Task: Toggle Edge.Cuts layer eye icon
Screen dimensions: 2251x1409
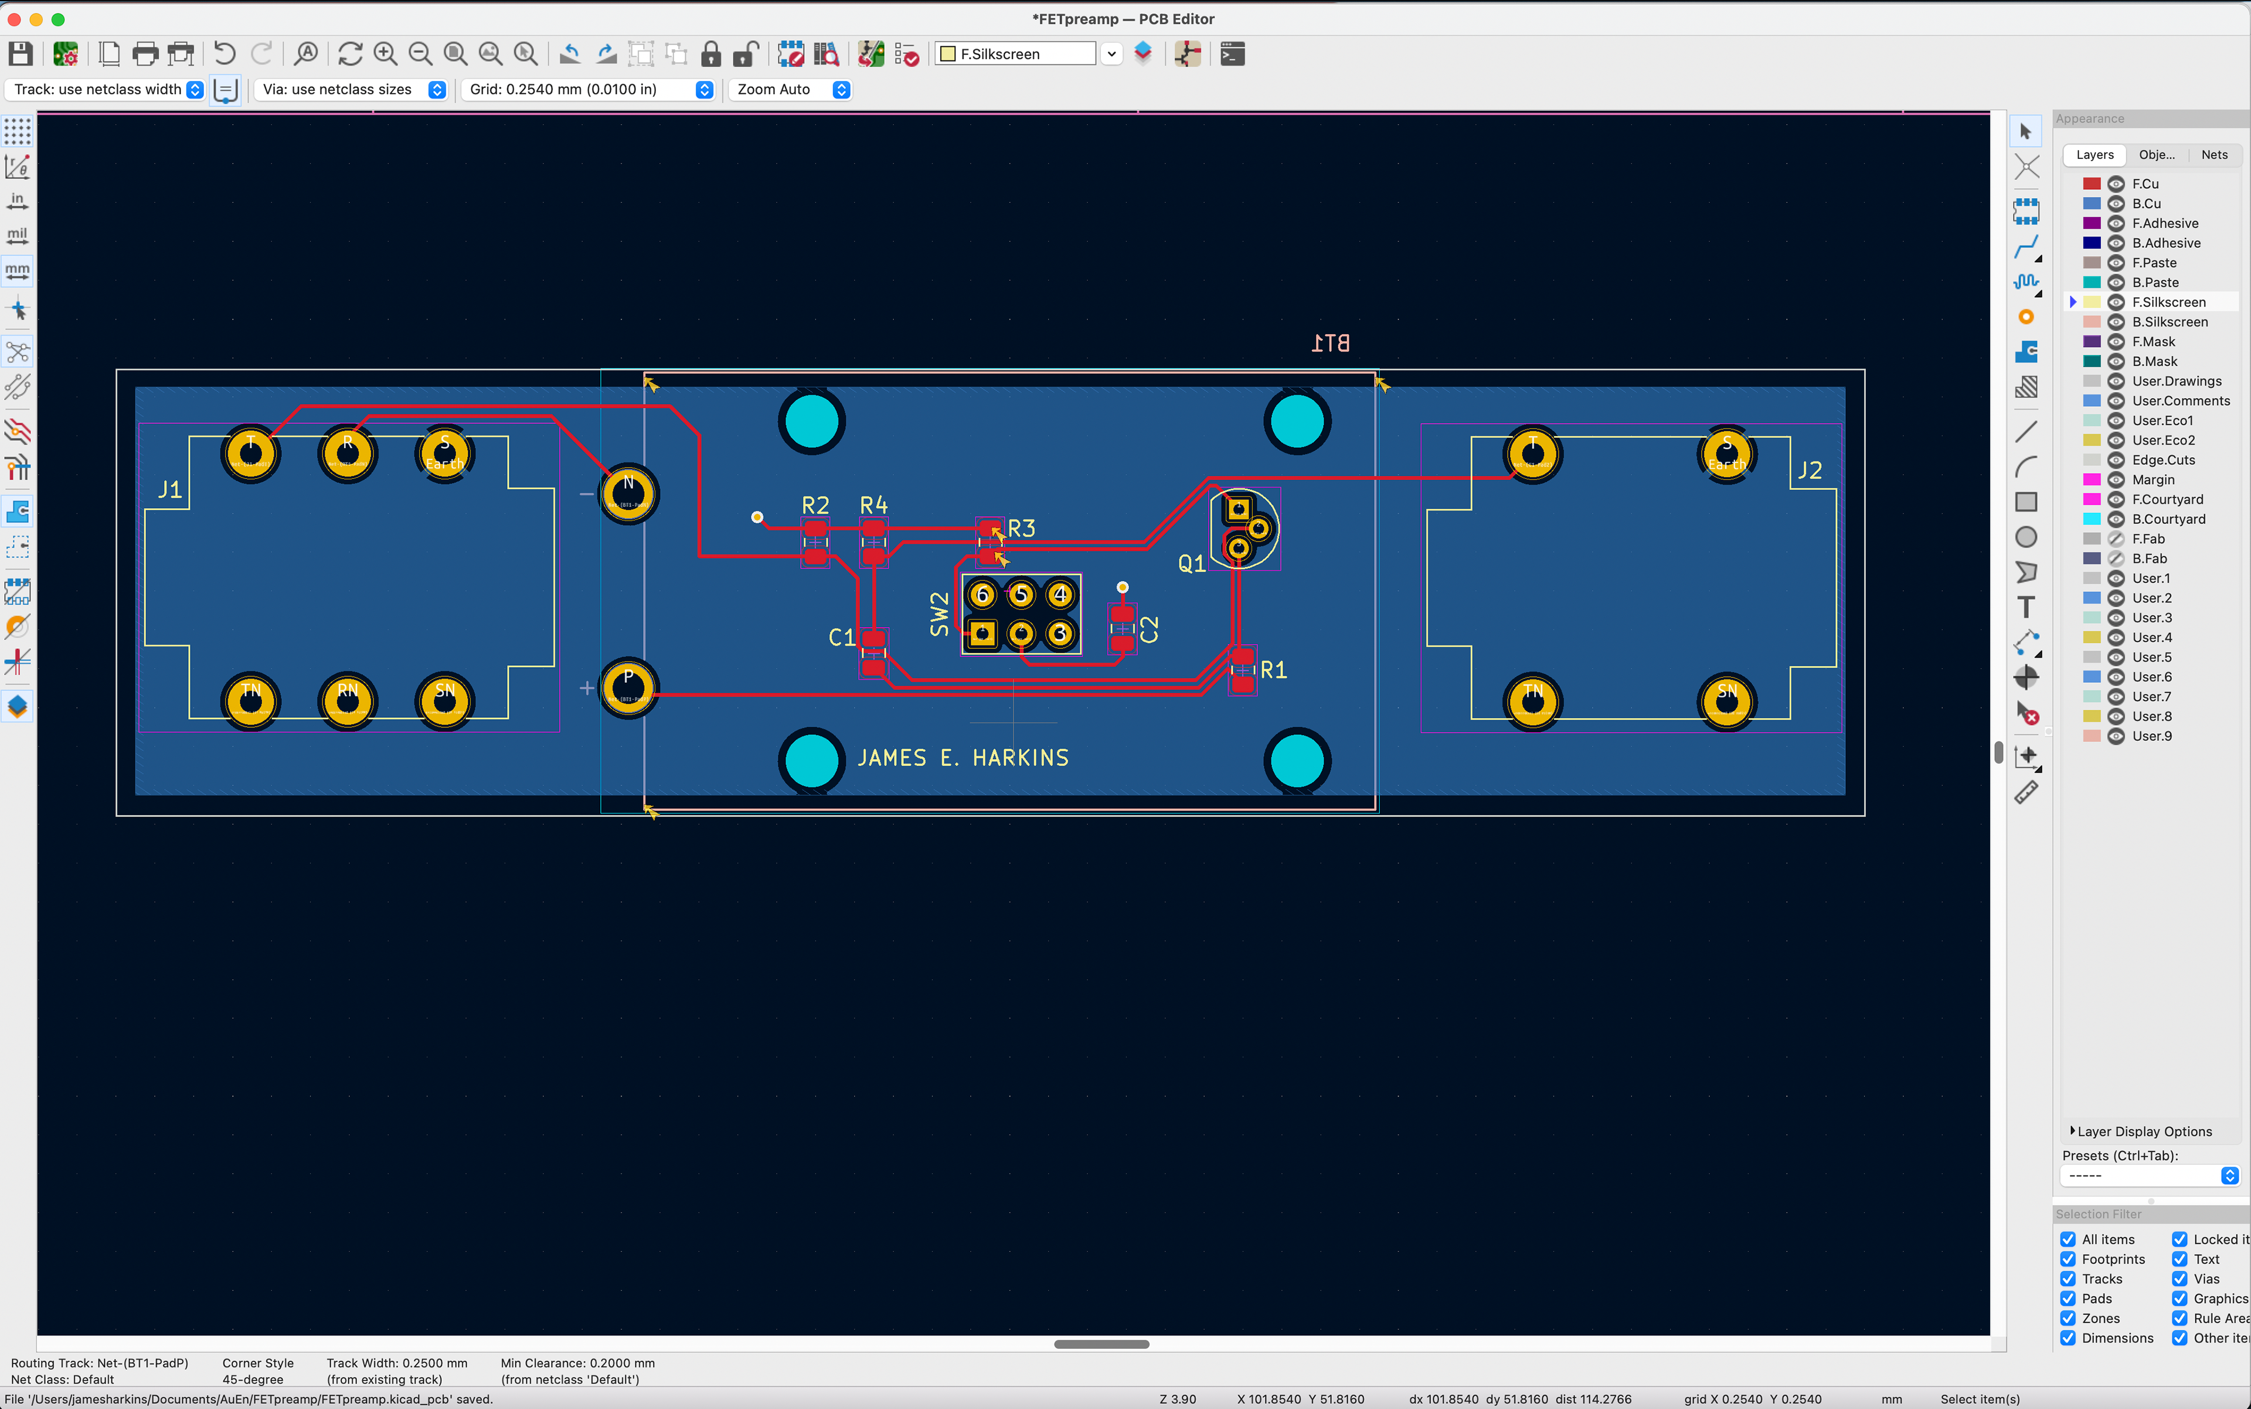Action: click(x=2116, y=460)
